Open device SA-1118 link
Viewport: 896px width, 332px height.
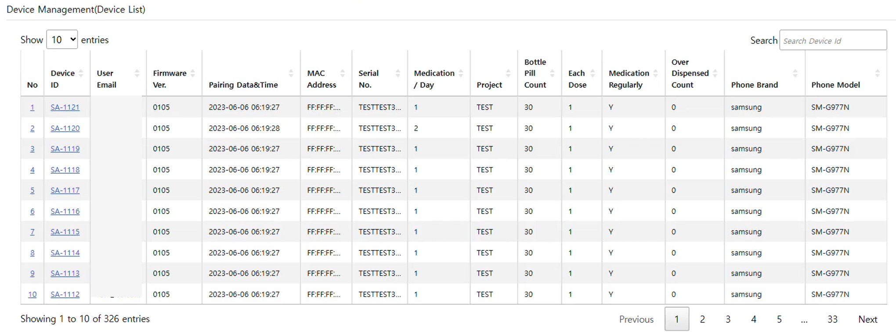[65, 170]
